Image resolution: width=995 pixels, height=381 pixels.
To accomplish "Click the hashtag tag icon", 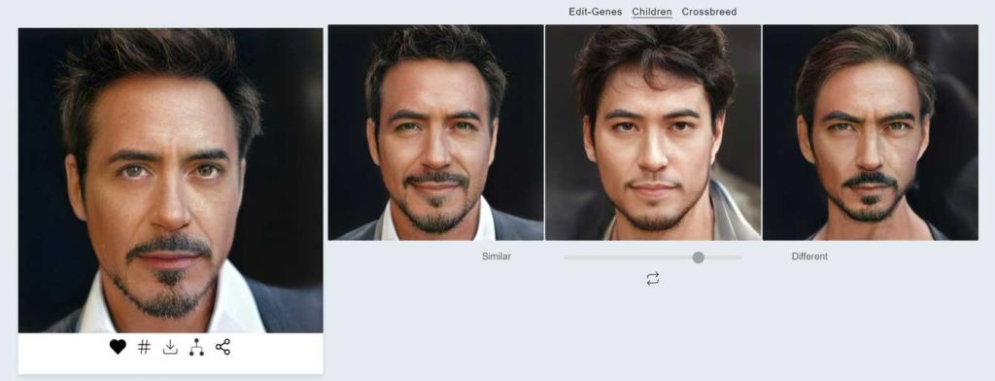I will [144, 347].
